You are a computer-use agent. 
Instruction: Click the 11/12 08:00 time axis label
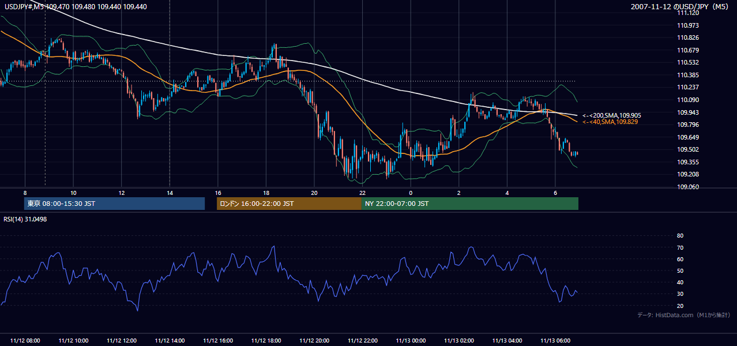[25, 341]
